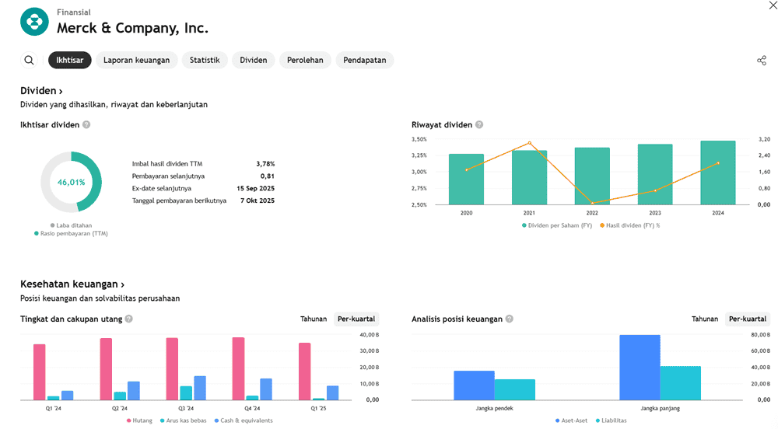
Task: Expand the Kesehatan keuangan section heading
Action: coord(72,284)
